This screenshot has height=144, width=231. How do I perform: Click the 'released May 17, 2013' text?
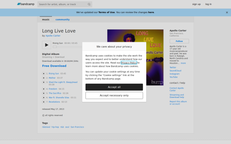(53, 109)
